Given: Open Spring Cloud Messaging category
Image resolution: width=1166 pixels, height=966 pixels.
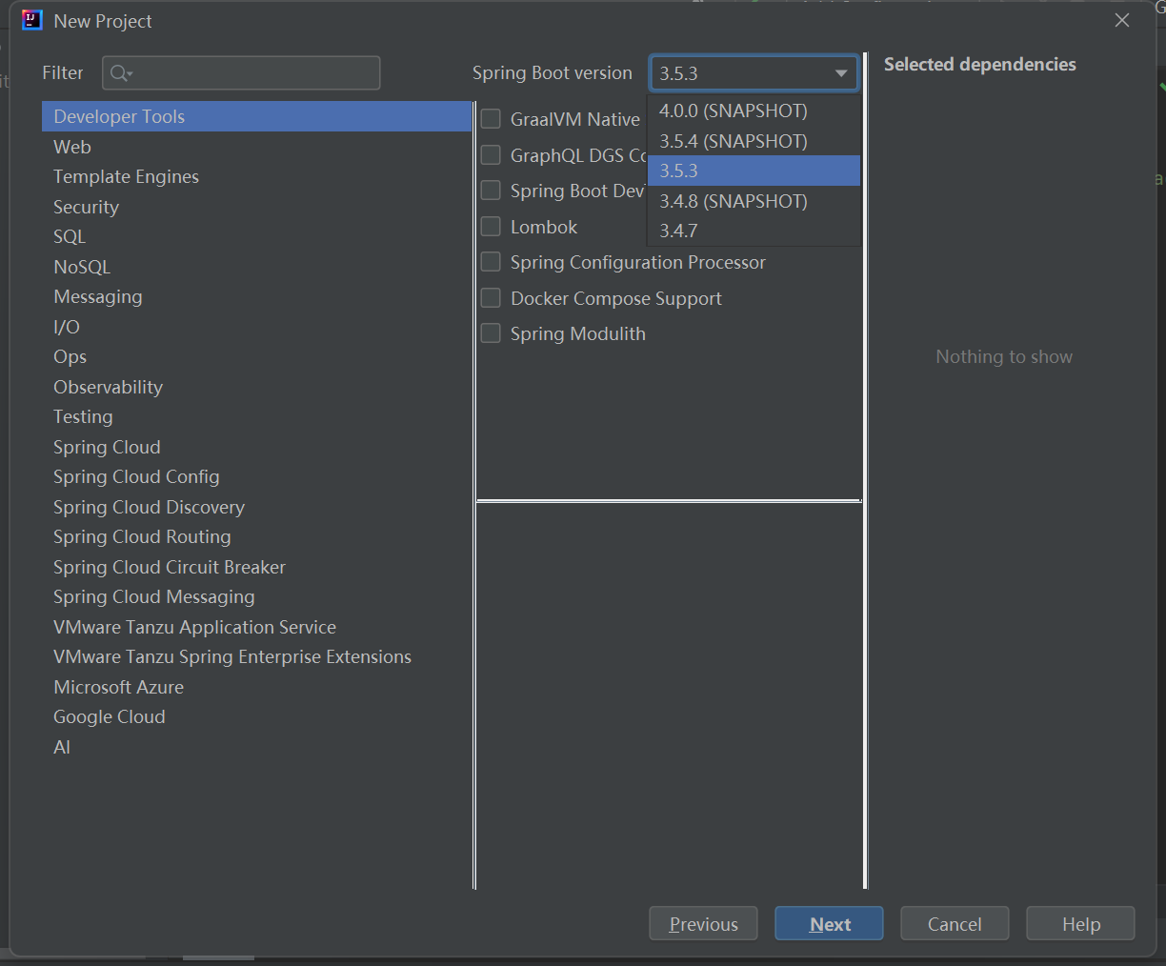Looking at the screenshot, I should coord(256,596).
